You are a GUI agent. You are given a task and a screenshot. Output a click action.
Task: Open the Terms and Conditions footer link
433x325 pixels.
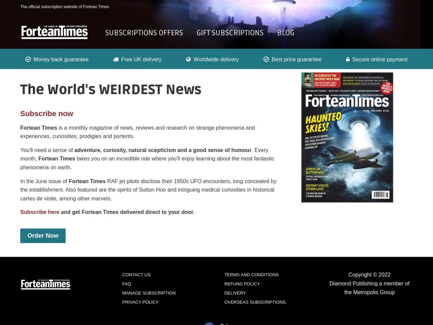[x=252, y=274]
